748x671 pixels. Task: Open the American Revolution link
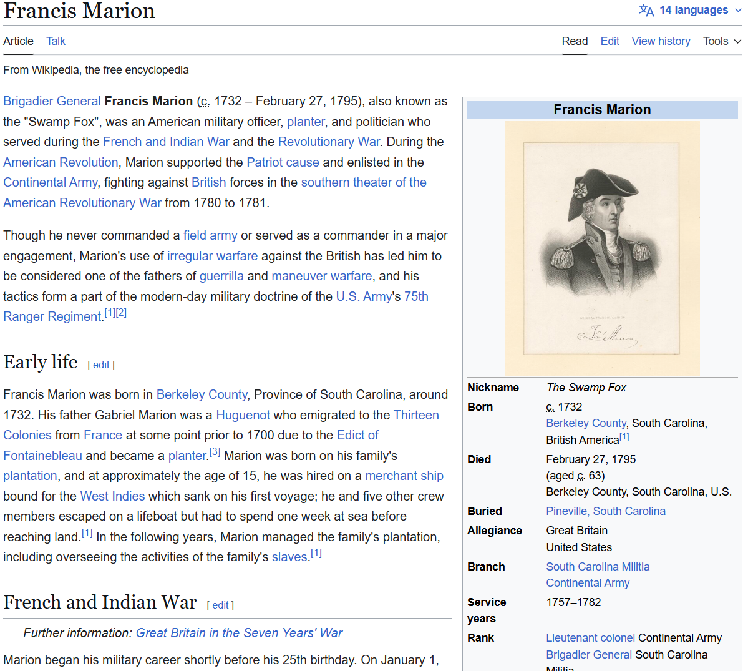61,163
